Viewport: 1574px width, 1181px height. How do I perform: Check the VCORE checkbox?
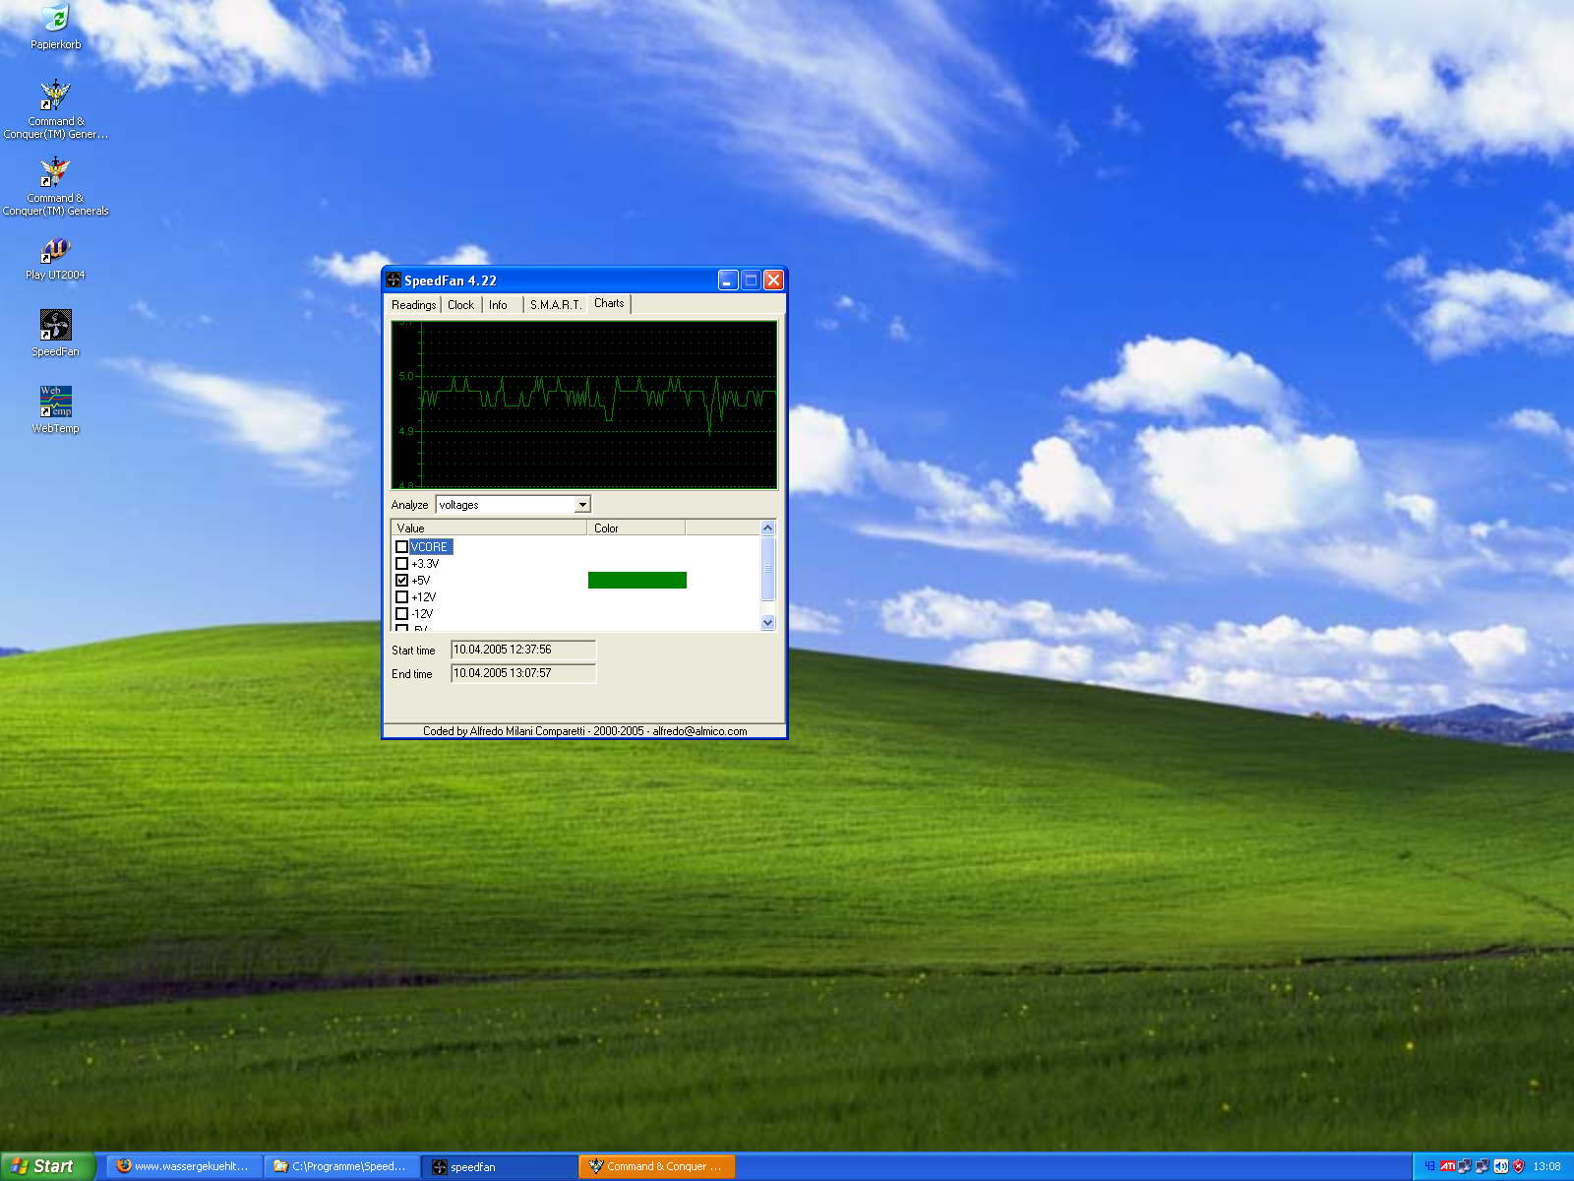tap(401, 547)
